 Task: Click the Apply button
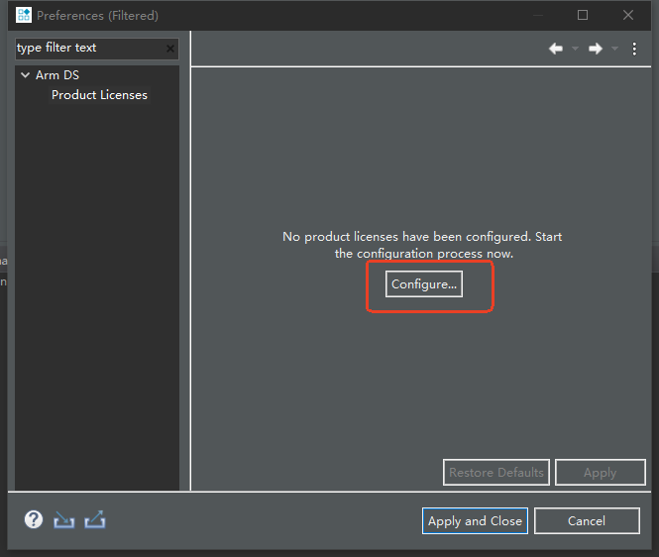(x=601, y=473)
